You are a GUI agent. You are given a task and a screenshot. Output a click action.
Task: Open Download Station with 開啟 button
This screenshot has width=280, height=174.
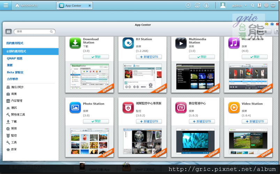point(96,57)
